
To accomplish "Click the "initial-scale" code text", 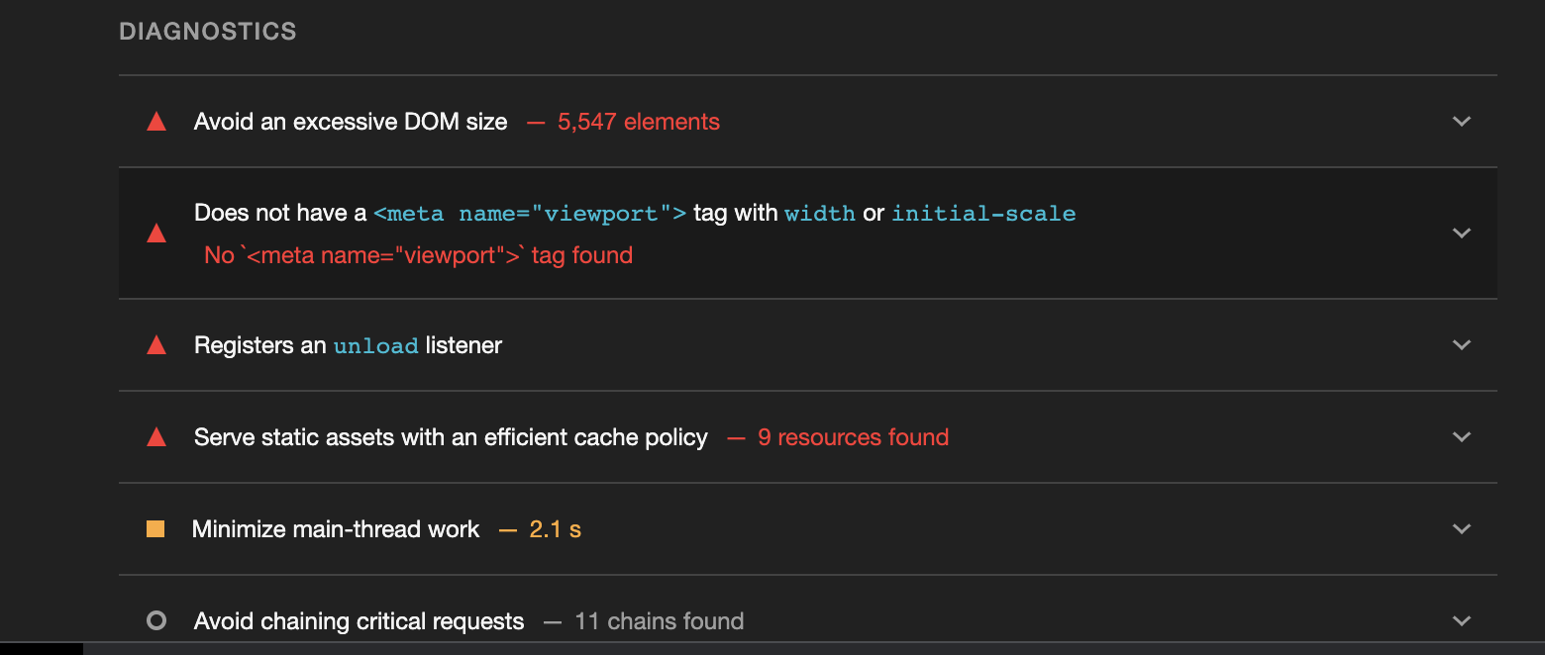I will pos(983,214).
